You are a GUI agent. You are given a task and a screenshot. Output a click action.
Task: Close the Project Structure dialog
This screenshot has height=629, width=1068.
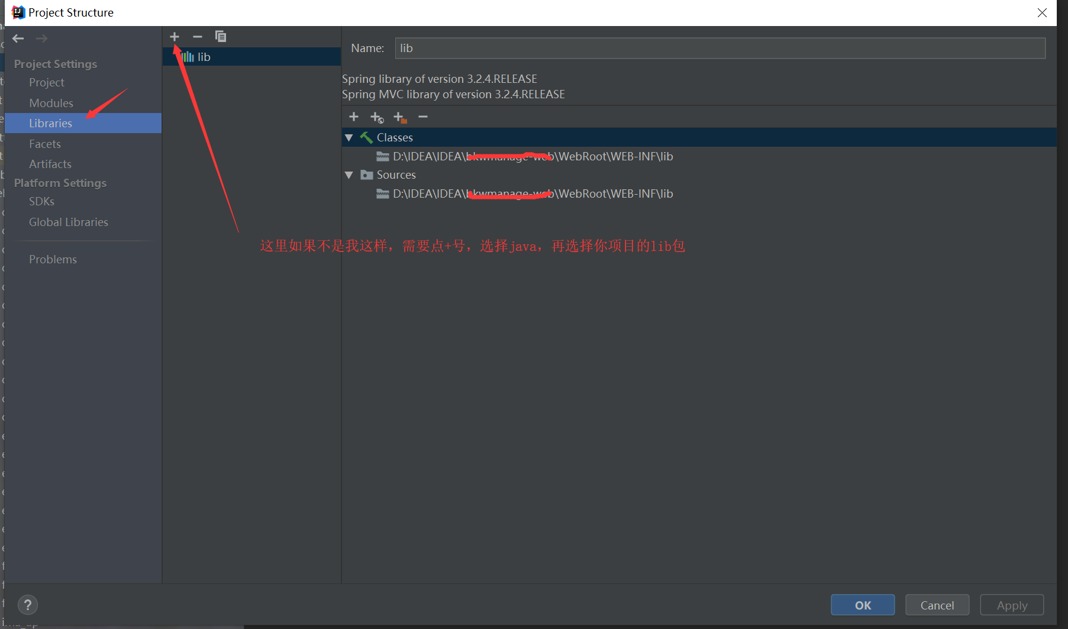click(1042, 12)
